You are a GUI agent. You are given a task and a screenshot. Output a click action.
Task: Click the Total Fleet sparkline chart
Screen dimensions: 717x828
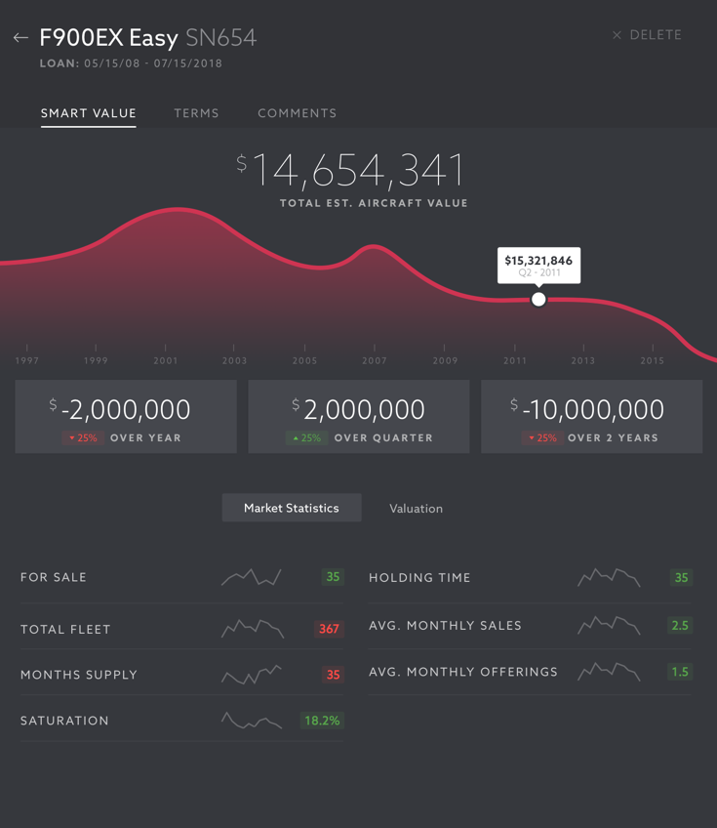(x=253, y=629)
